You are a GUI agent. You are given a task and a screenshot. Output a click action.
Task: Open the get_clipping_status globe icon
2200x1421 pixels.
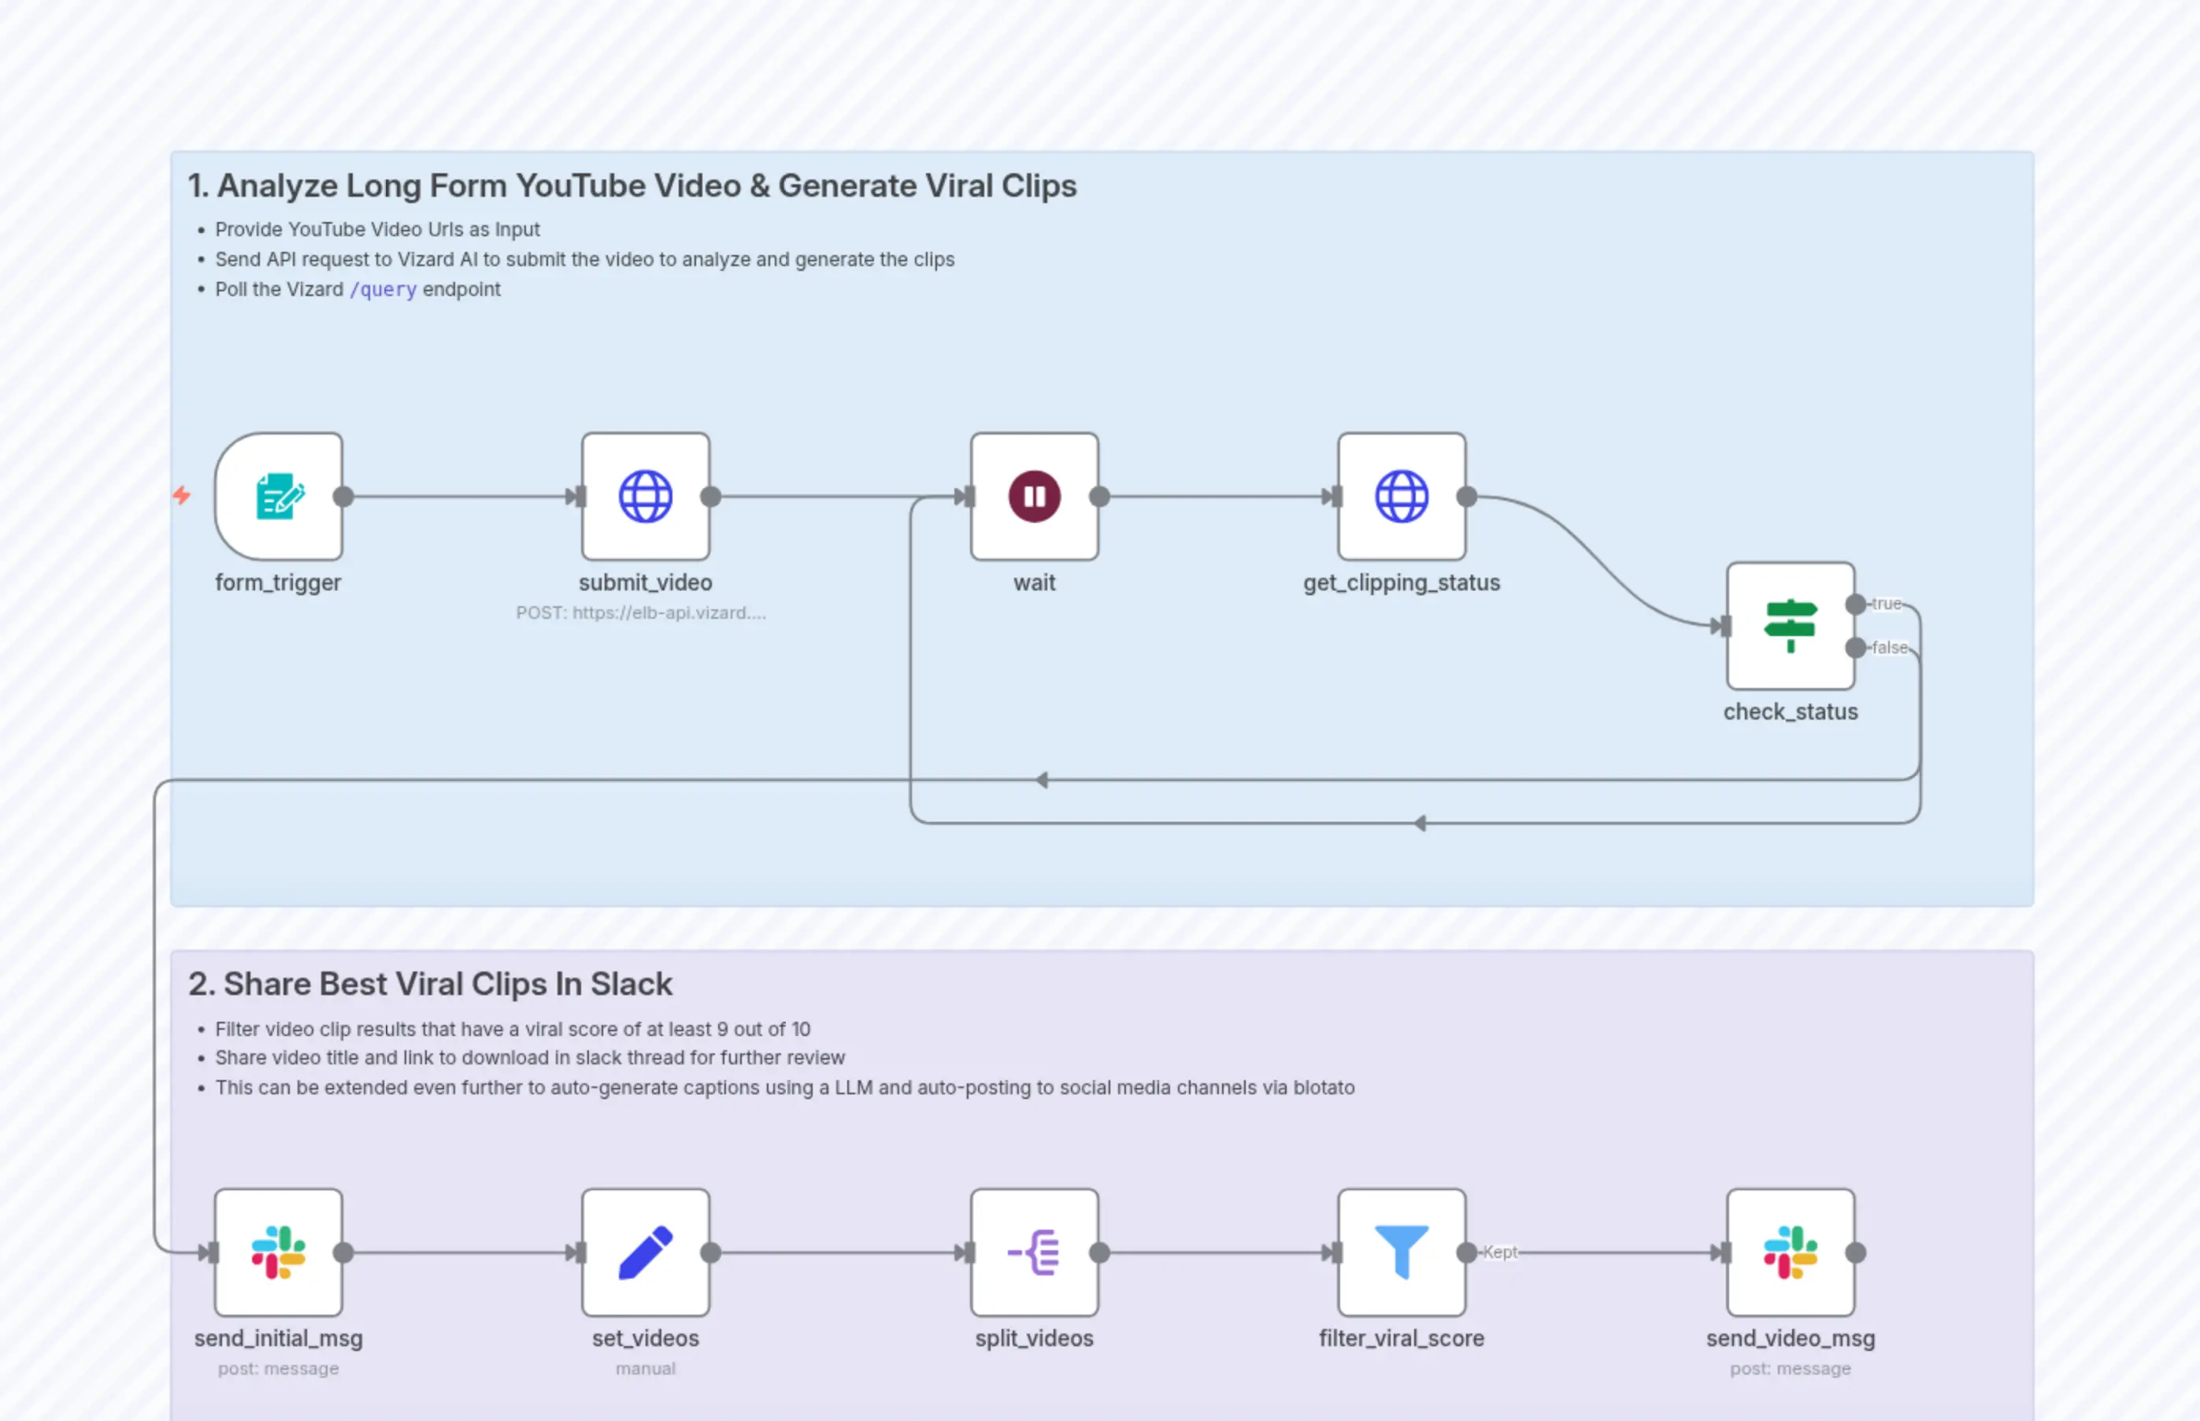[1401, 497]
